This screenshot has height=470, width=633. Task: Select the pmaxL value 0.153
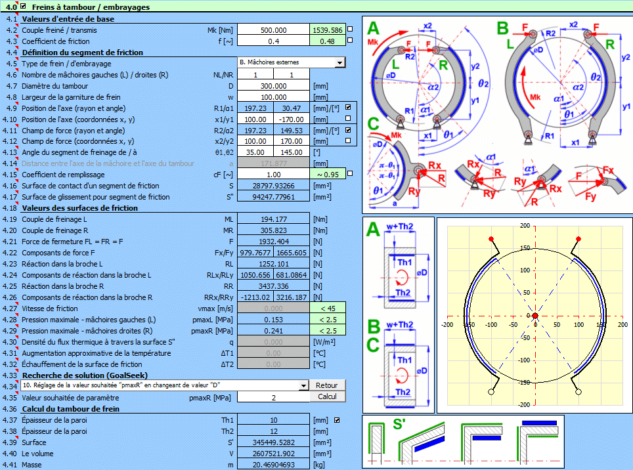pos(274,320)
